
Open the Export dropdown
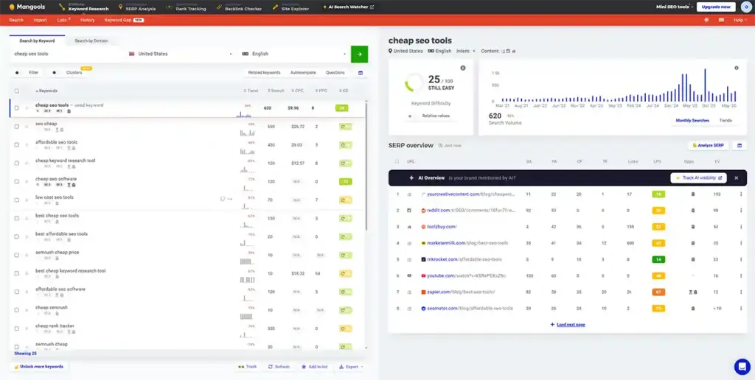[x=352, y=367]
